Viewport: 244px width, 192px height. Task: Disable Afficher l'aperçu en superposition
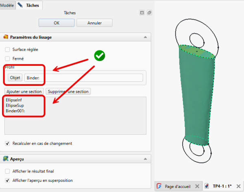pos(7,180)
